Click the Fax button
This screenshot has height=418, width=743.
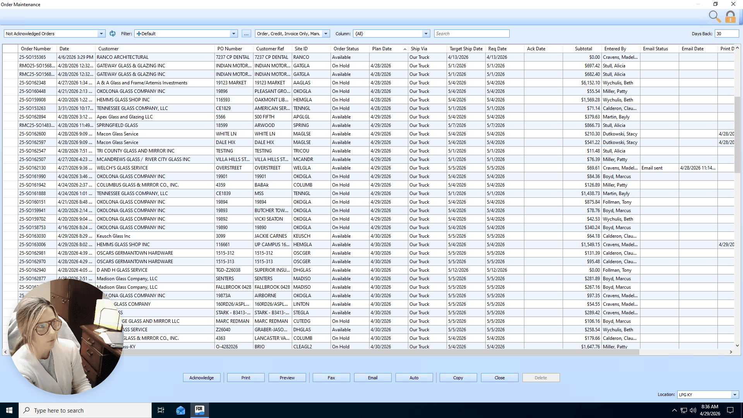pos(331,378)
